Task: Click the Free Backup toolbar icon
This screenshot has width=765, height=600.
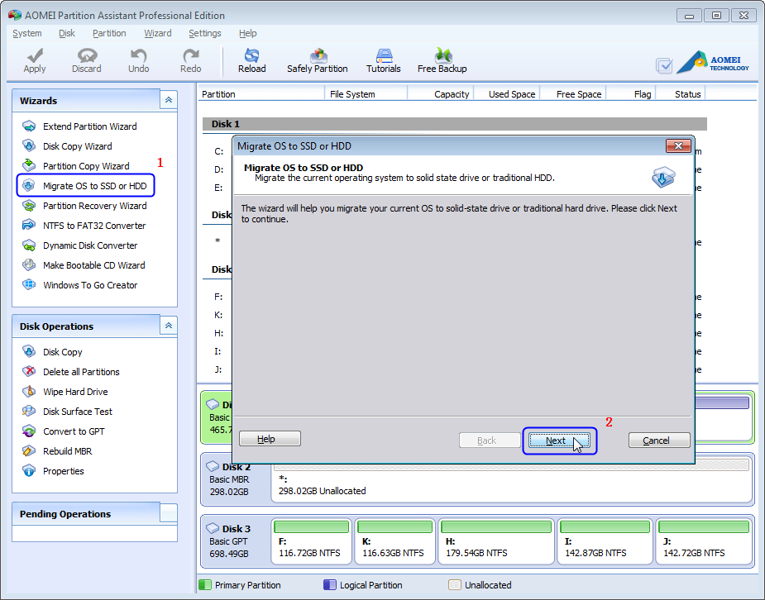Action: [442, 60]
